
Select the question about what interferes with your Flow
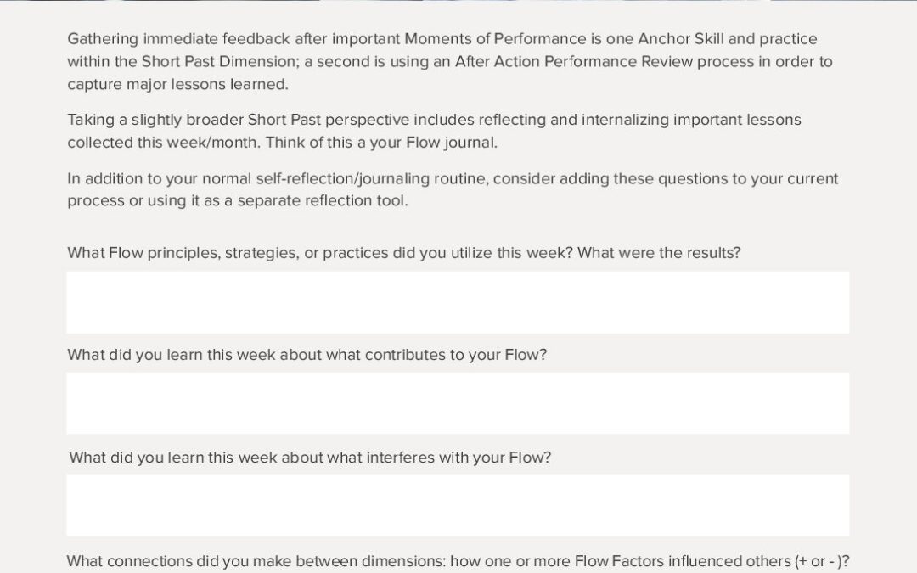coord(310,458)
